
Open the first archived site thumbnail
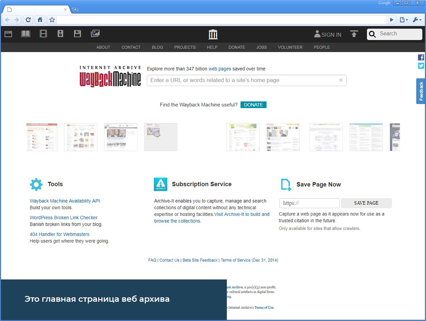(42, 137)
